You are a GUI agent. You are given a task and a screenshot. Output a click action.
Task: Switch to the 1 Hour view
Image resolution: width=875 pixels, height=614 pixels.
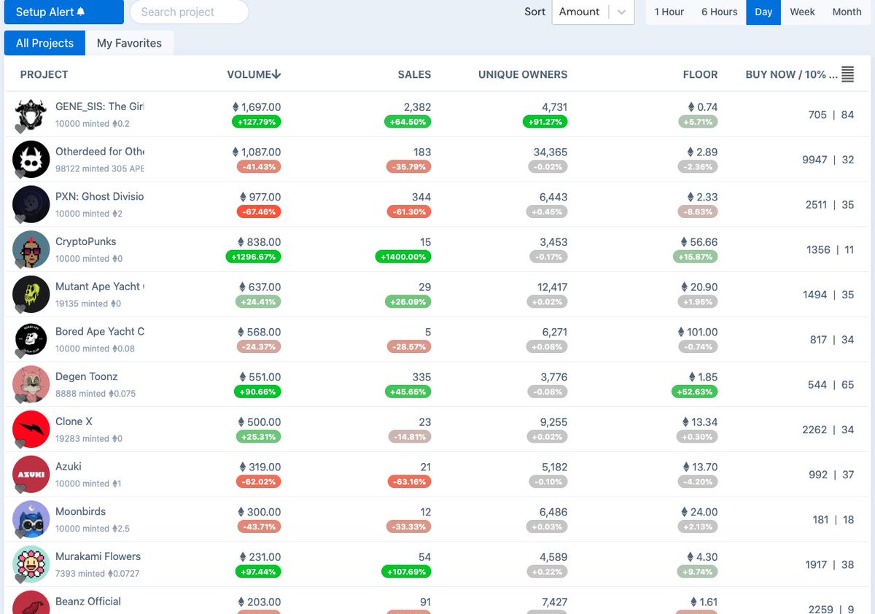(669, 12)
